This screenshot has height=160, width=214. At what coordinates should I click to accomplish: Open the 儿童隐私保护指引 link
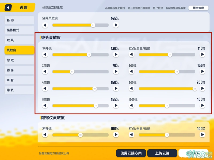pyautogui.click(x=115, y=8)
